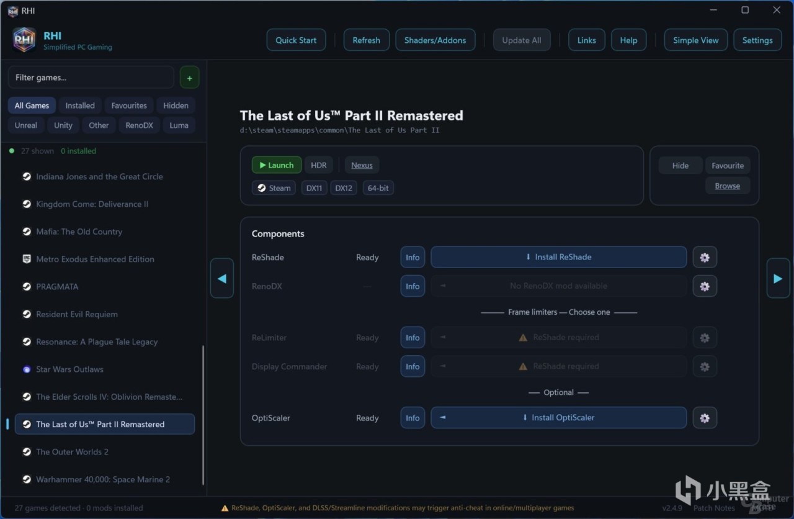Open ReShade Info
The width and height of the screenshot is (794, 519).
tap(413, 257)
